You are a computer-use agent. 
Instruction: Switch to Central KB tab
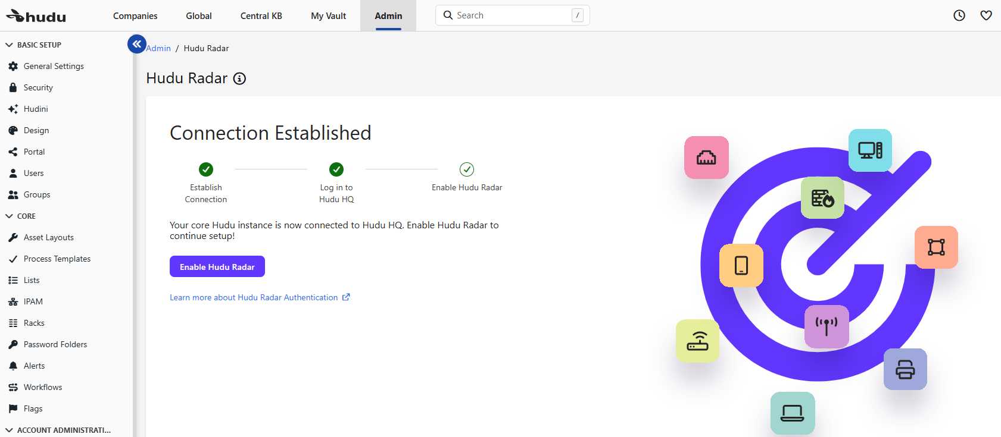(x=261, y=16)
